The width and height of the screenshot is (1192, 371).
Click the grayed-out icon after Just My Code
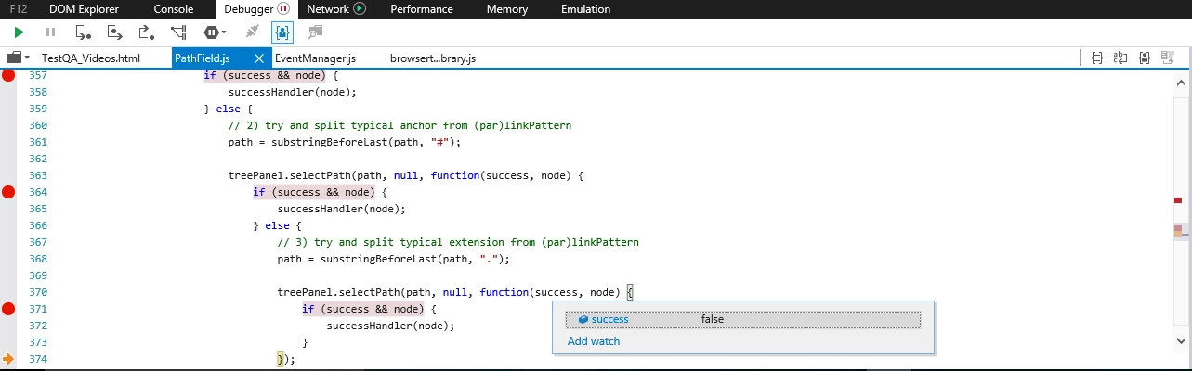tap(315, 32)
